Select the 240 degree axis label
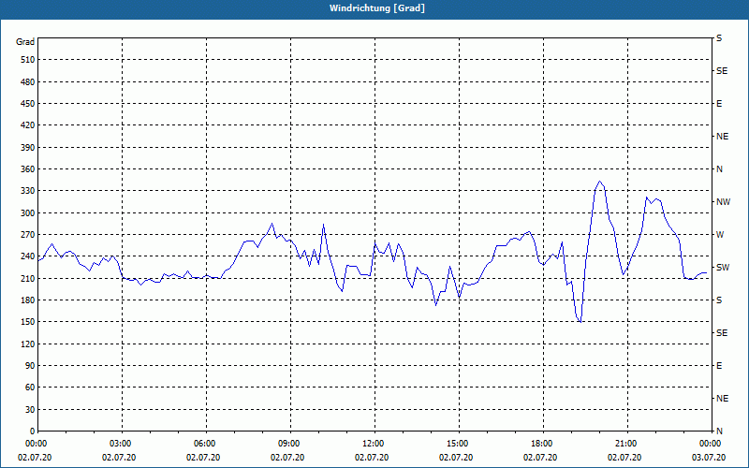The height and width of the screenshot is (468, 749). point(28,256)
